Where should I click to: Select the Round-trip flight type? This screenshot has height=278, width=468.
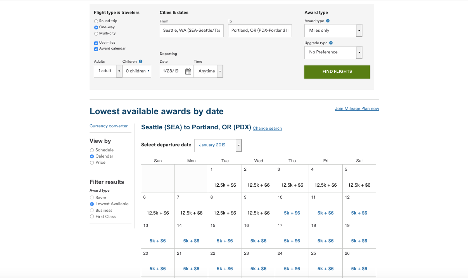click(96, 21)
